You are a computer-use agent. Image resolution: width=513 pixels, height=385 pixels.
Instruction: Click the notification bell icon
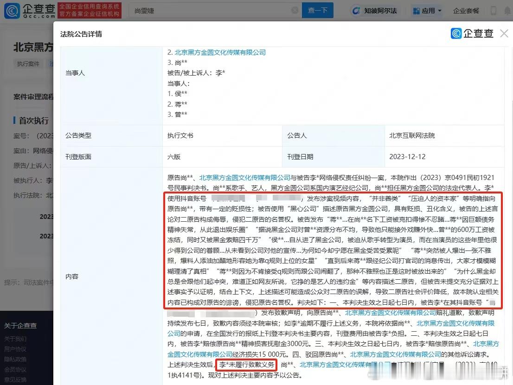507,11
